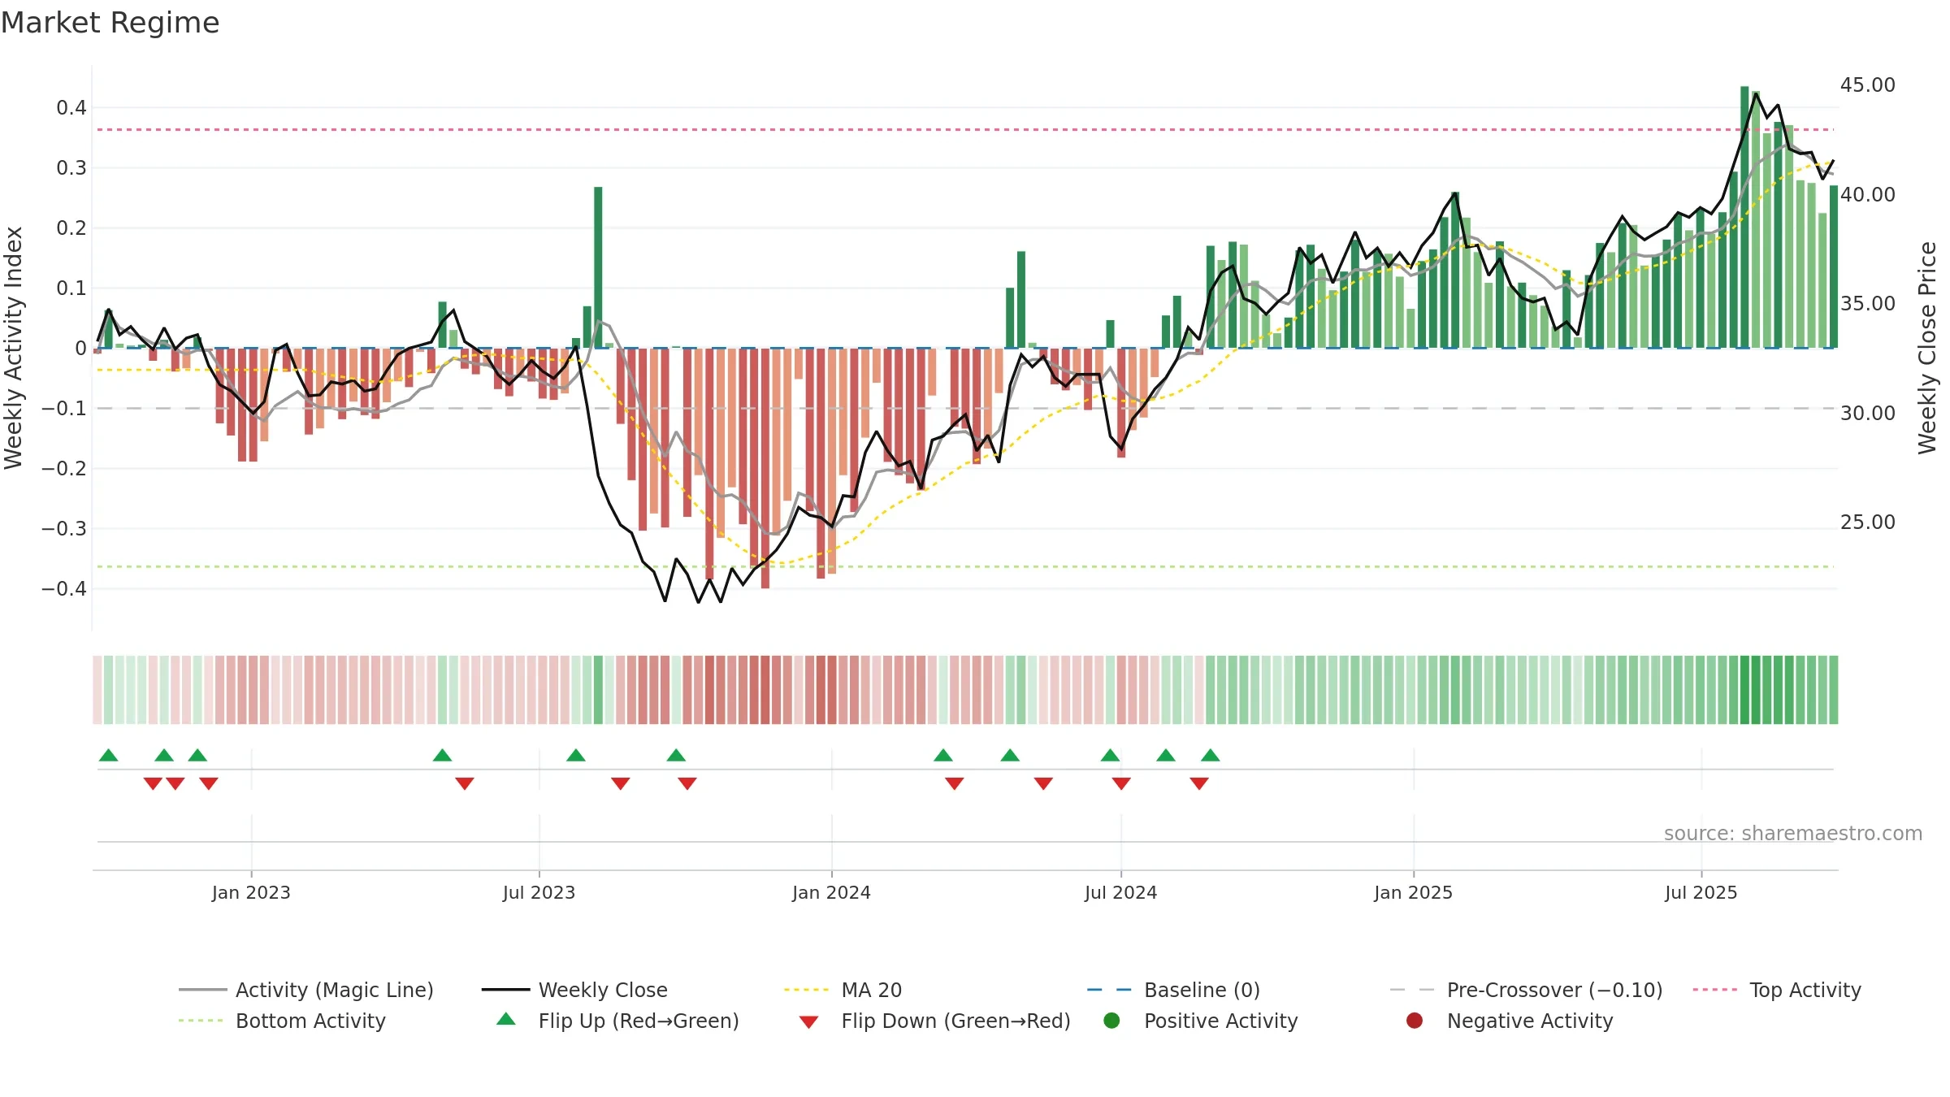Screen dimensions: 1950x1097
Task: Click the 30.00 price axis tick
Action: point(1868,413)
